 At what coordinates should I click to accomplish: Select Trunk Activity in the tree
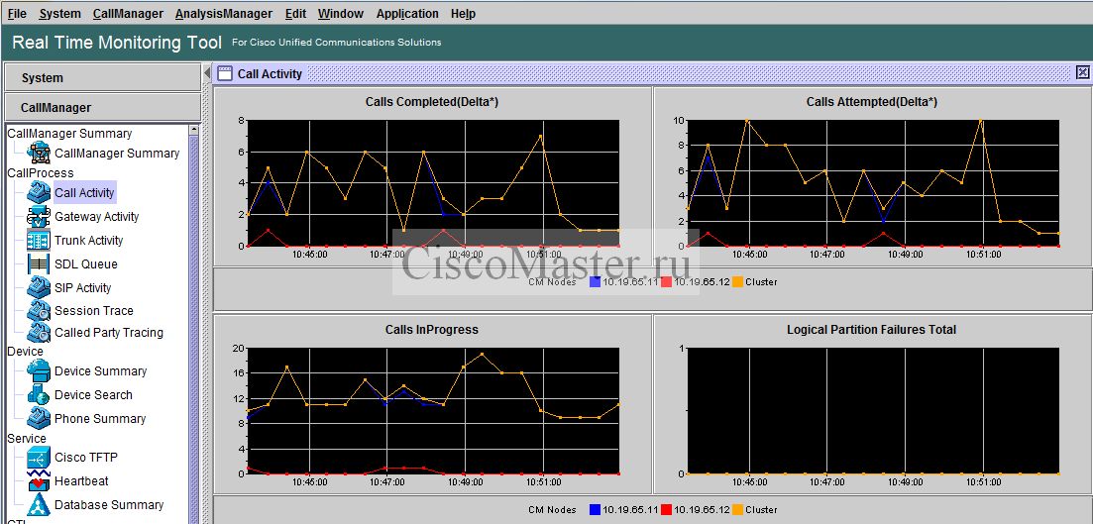tap(88, 241)
